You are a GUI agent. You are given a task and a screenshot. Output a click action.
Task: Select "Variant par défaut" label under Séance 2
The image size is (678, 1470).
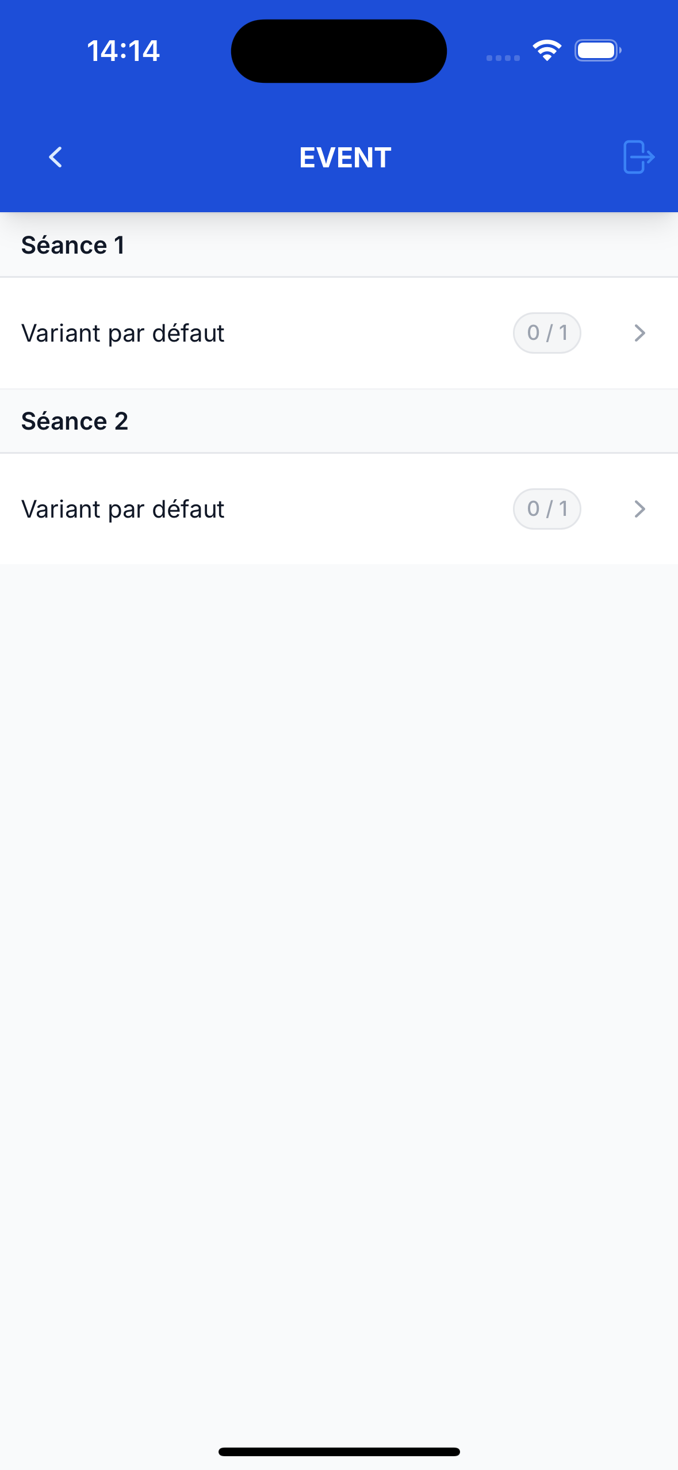tap(122, 510)
